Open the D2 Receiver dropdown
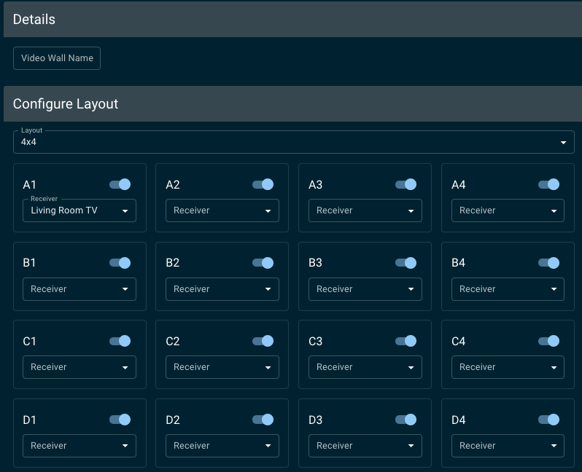582x472 pixels. (222, 446)
